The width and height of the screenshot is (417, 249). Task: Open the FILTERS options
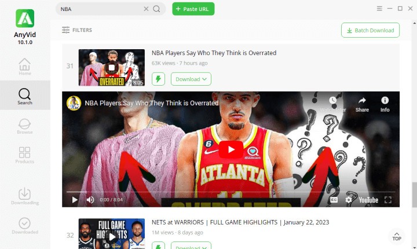pos(77,30)
